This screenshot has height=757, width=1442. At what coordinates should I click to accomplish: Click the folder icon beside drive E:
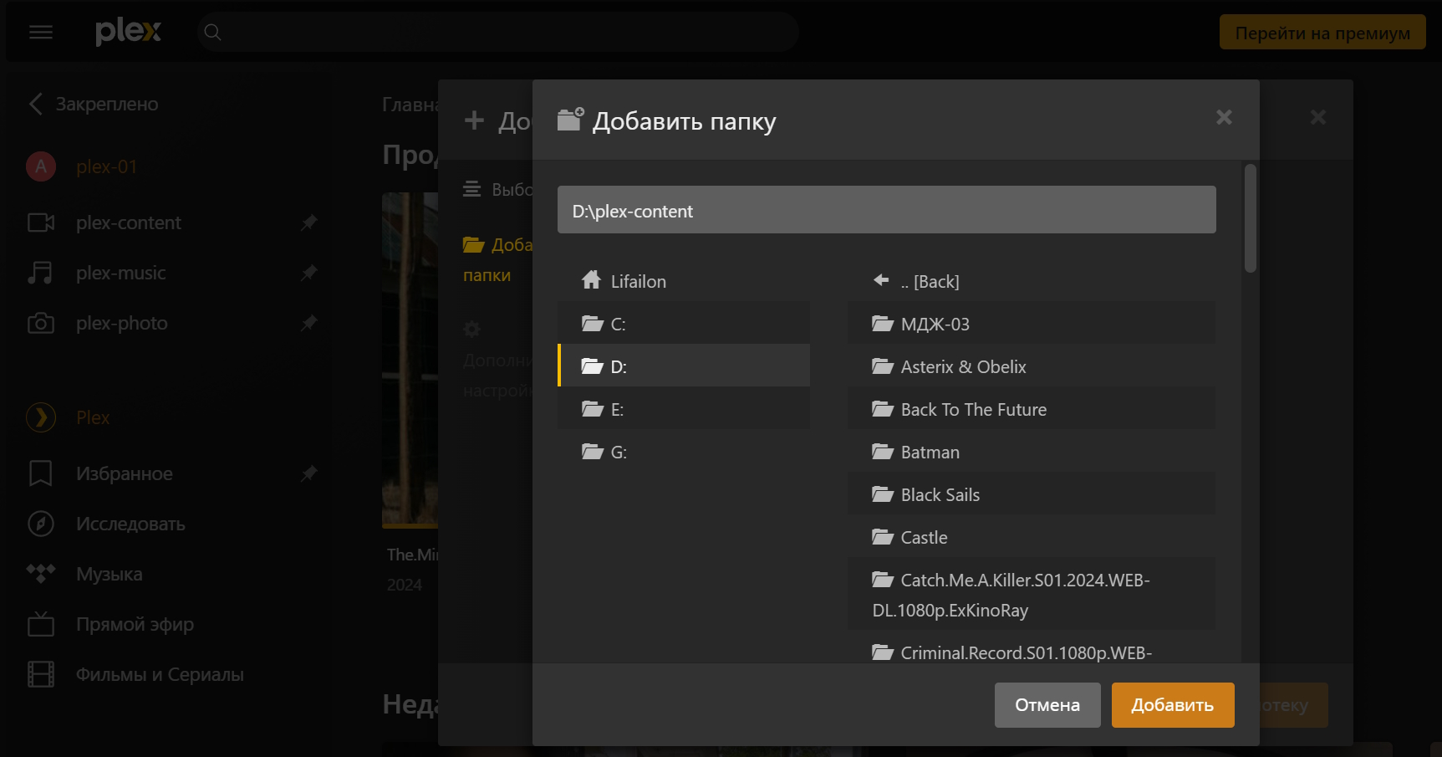pos(593,409)
